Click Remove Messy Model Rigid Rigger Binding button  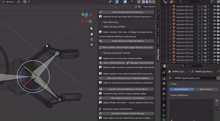[x=126, y=47]
